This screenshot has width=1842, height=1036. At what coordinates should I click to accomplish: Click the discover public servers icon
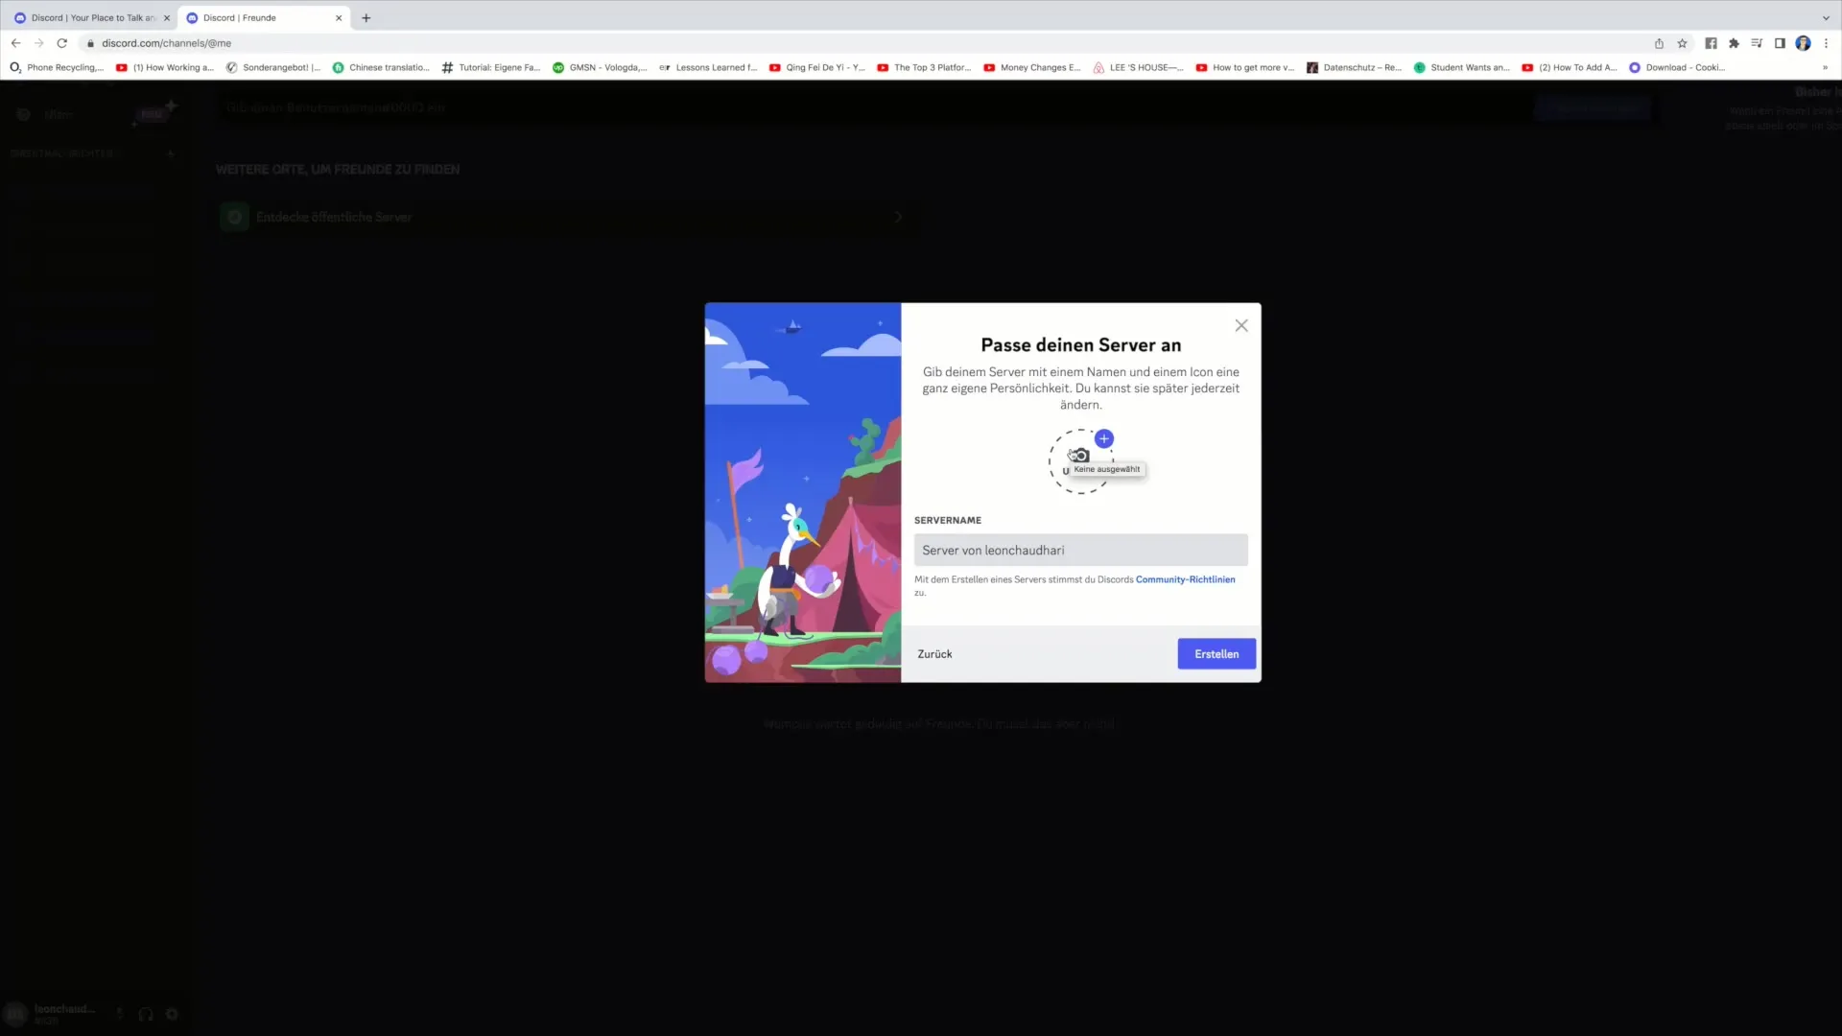tap(235, 216)
